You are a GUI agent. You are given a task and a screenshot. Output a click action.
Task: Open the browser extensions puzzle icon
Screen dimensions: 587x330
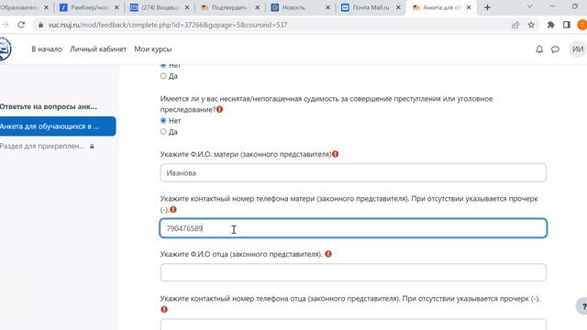pos(550,25)
